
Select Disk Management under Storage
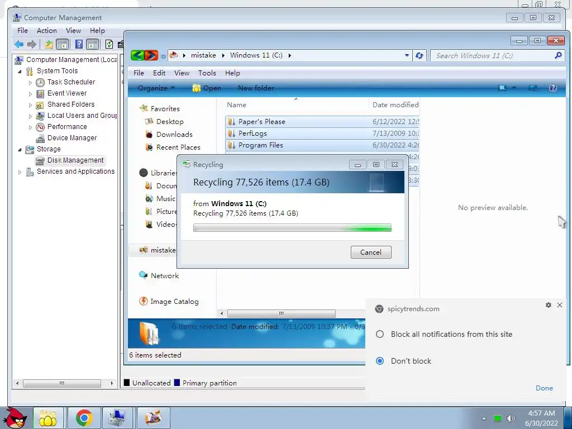point(75,160)
